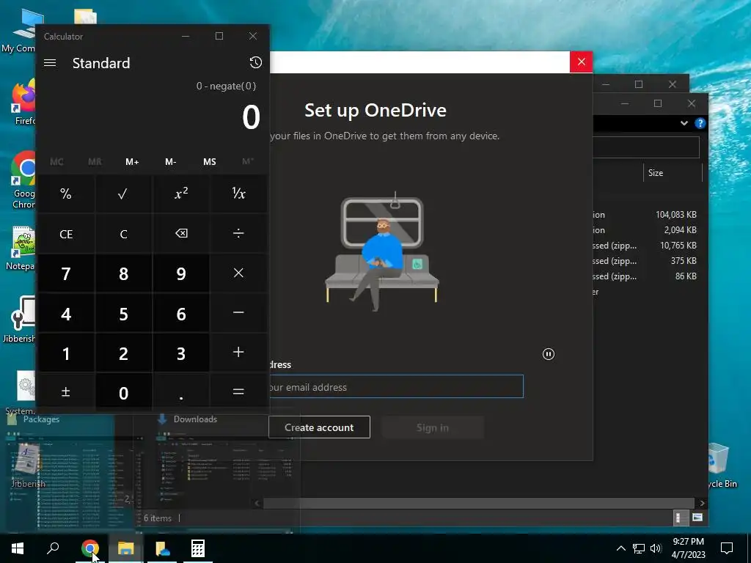
Task: Open the File Explorer help icon
Action: (700, 123)
